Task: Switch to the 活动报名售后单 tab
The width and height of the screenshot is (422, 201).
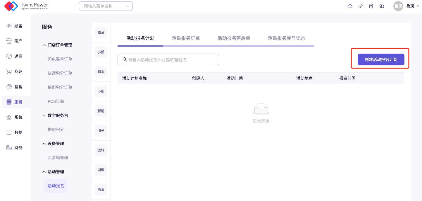Action: (x=234, y=38)
